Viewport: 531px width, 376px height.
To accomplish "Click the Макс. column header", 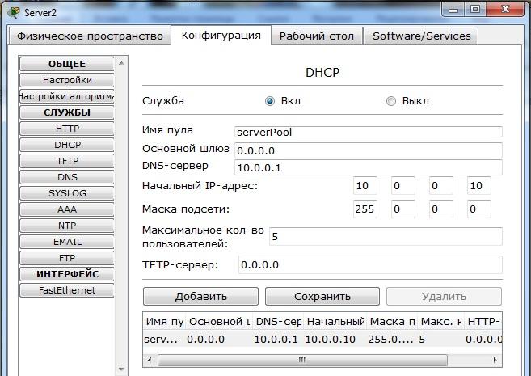I will click(441, 322).
